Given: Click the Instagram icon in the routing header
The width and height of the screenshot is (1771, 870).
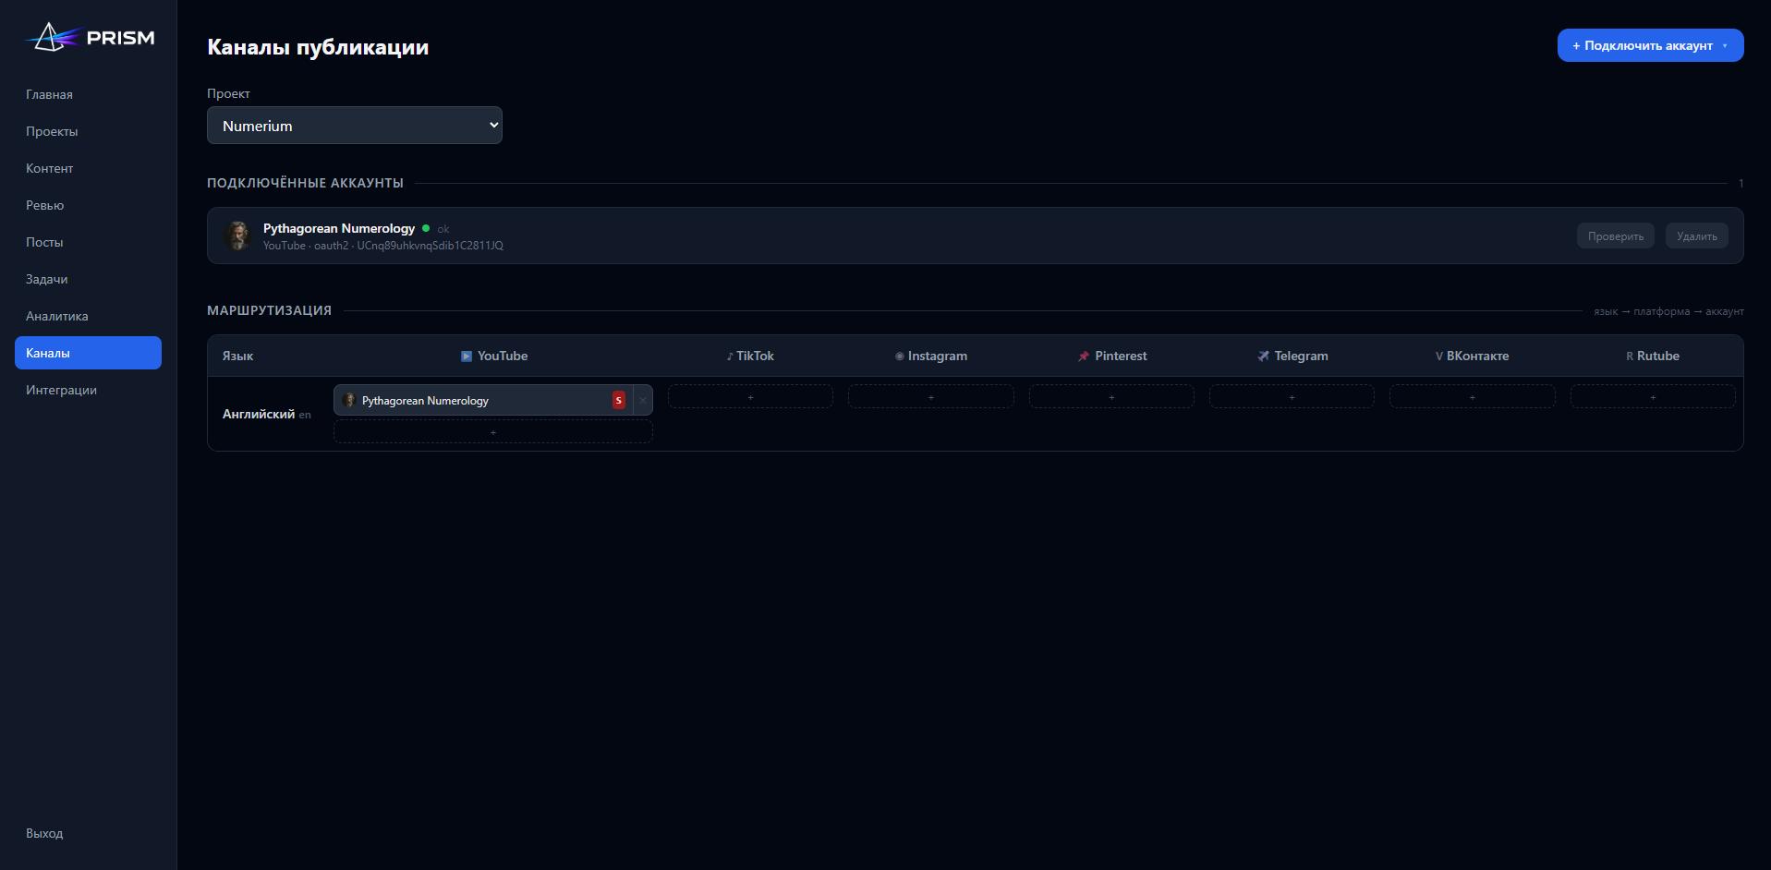Looking at the screenshot, I should [900, 356].
